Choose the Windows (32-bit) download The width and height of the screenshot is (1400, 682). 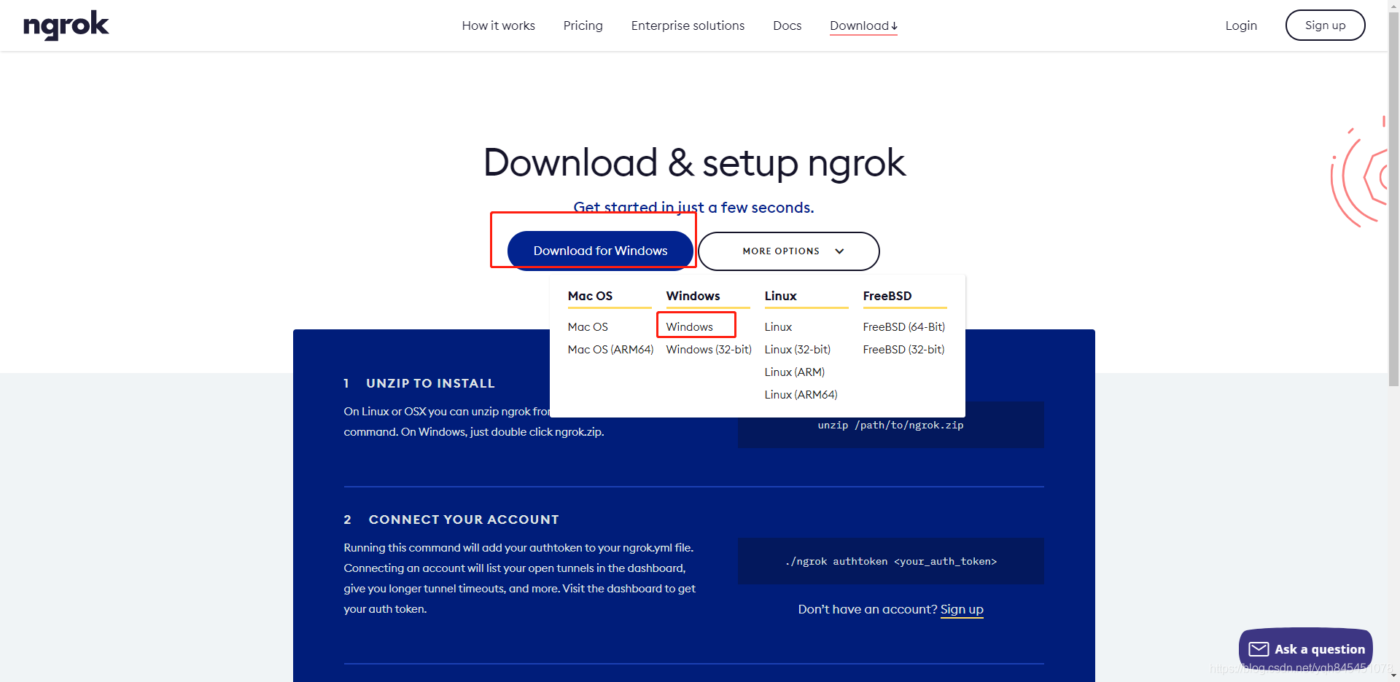point(709,350)
